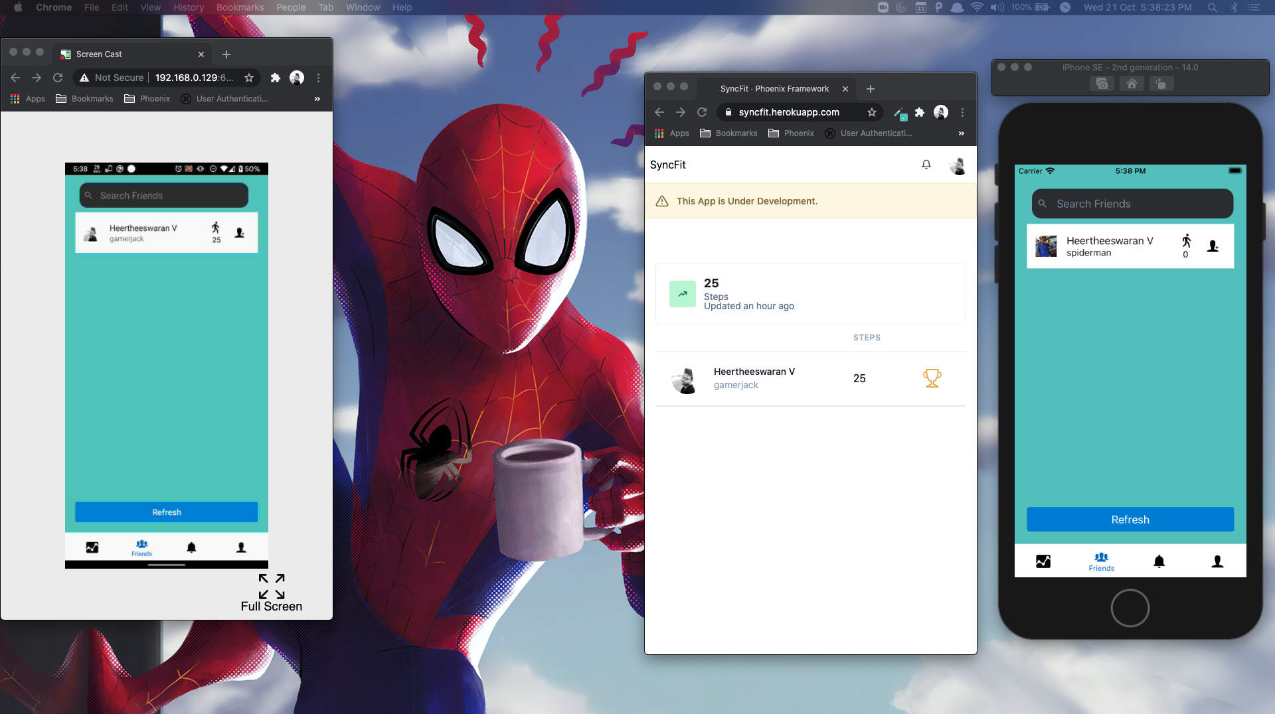Viewport: 1275px width, 714px height.
Task: Click the SyncFit notification bell icon
Action: [x=926, y=165]
